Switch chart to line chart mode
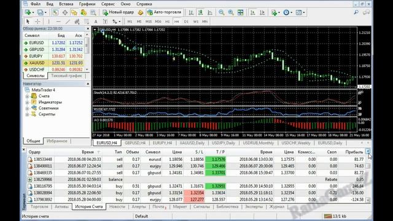The width and height of the screenshot is (393, 221). pos(210,12)
